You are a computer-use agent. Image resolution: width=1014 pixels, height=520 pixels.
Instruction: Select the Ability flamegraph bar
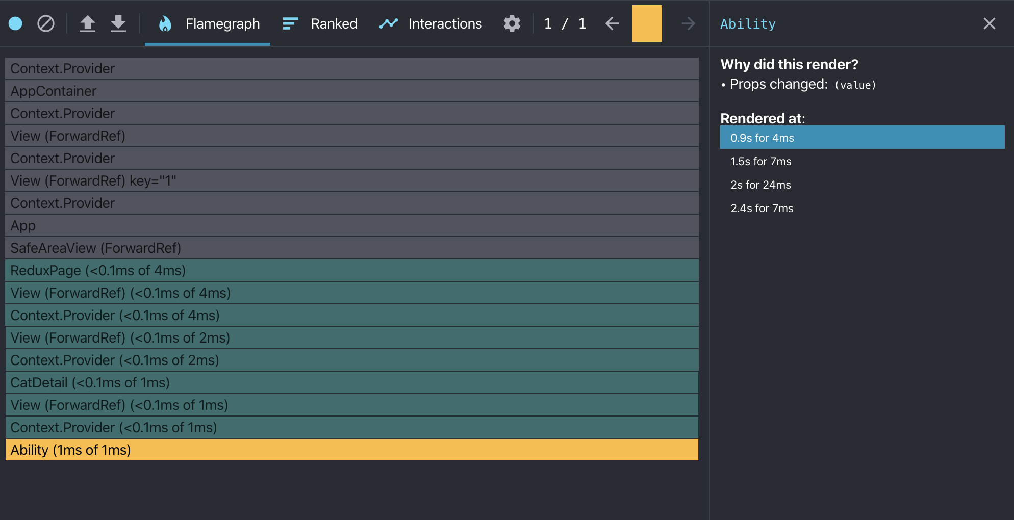click(x=351, y=450)
